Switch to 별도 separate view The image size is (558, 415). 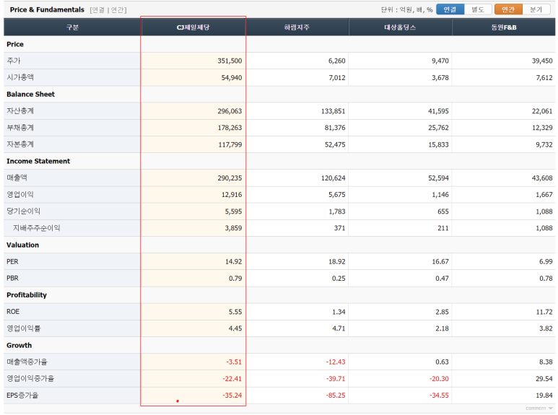478,9
